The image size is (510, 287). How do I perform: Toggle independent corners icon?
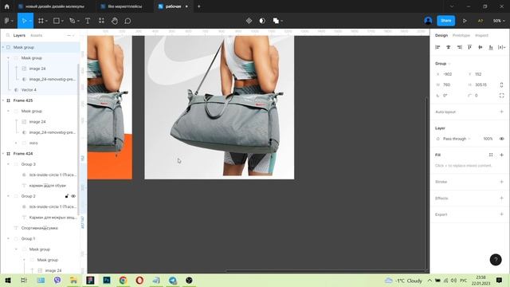coord(501,96)
